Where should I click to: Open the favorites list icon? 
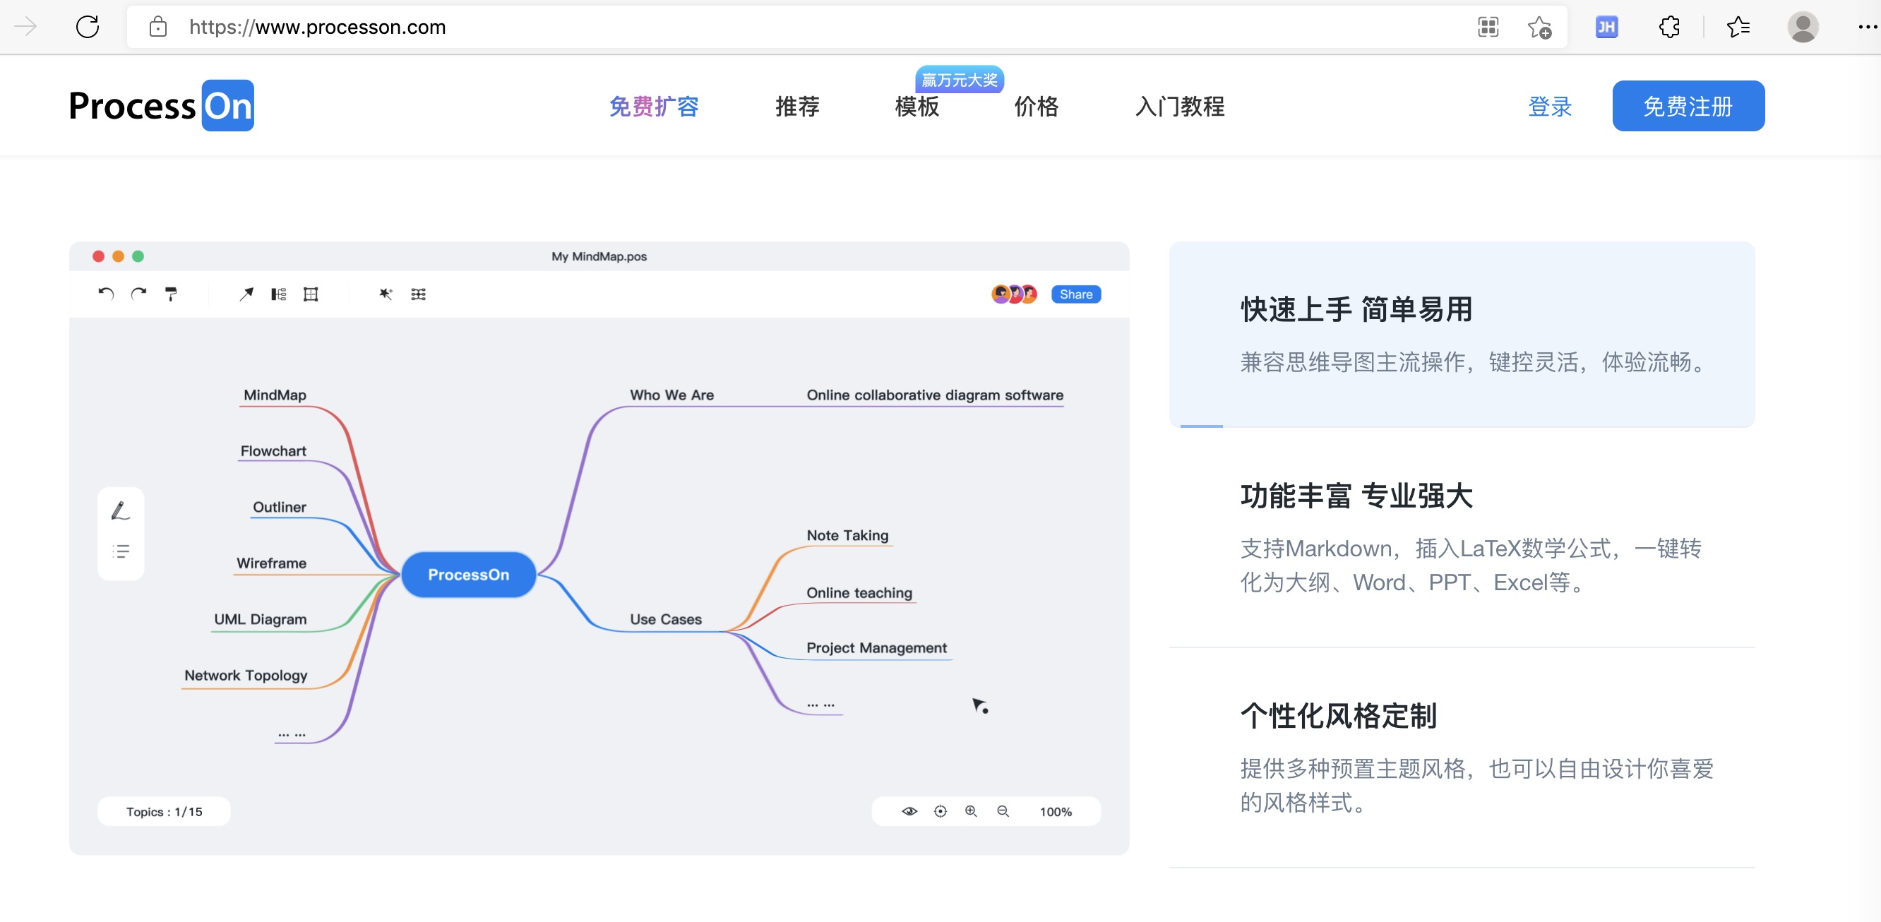1738,27
